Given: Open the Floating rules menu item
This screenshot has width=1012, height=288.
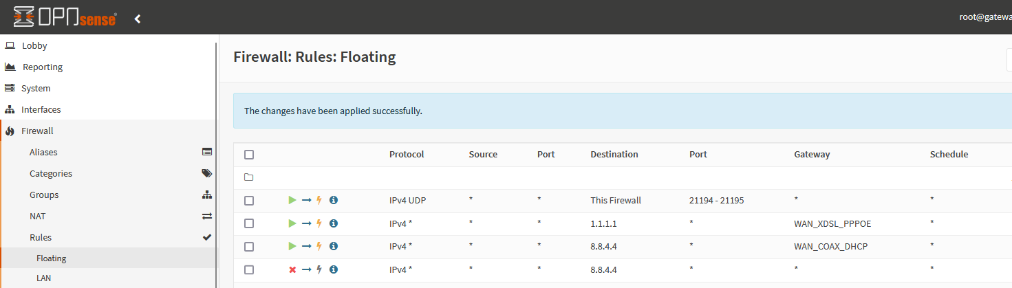Looking at the screenshot, I should 52,258.
